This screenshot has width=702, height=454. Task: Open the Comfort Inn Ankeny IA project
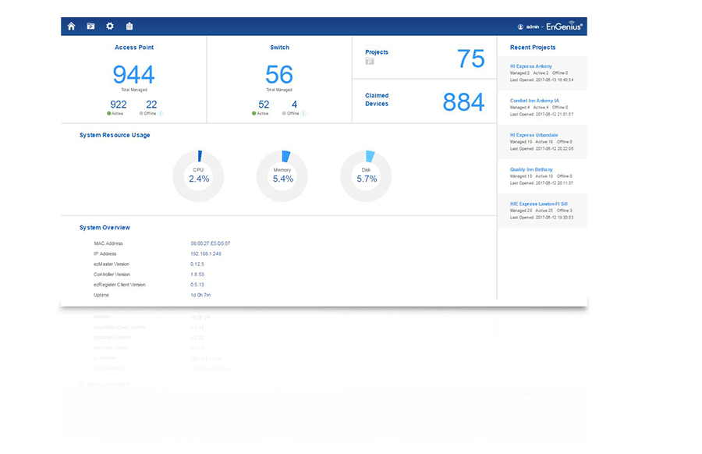pyautogui.click(x=534, y=101)
